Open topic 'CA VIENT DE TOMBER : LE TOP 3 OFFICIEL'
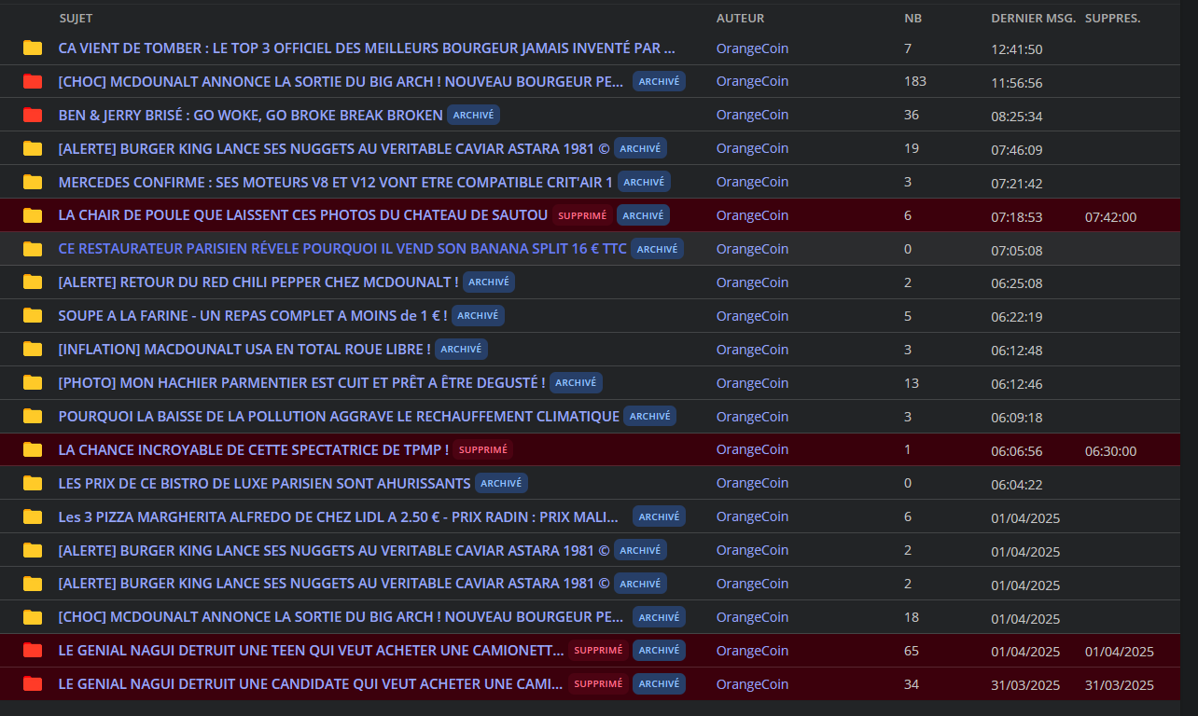This screenshot has height=716, width=1198. (x=367, y=48)
